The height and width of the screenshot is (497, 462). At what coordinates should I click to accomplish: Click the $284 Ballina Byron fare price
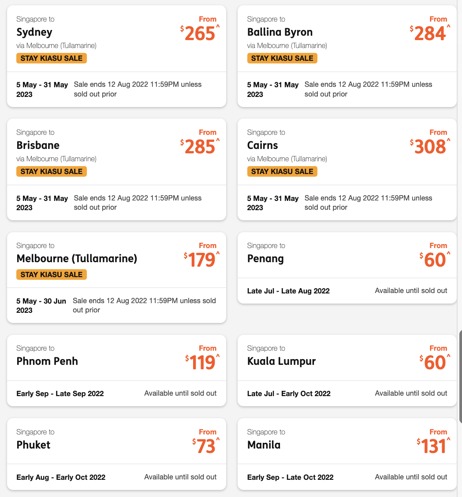point(430,33)
